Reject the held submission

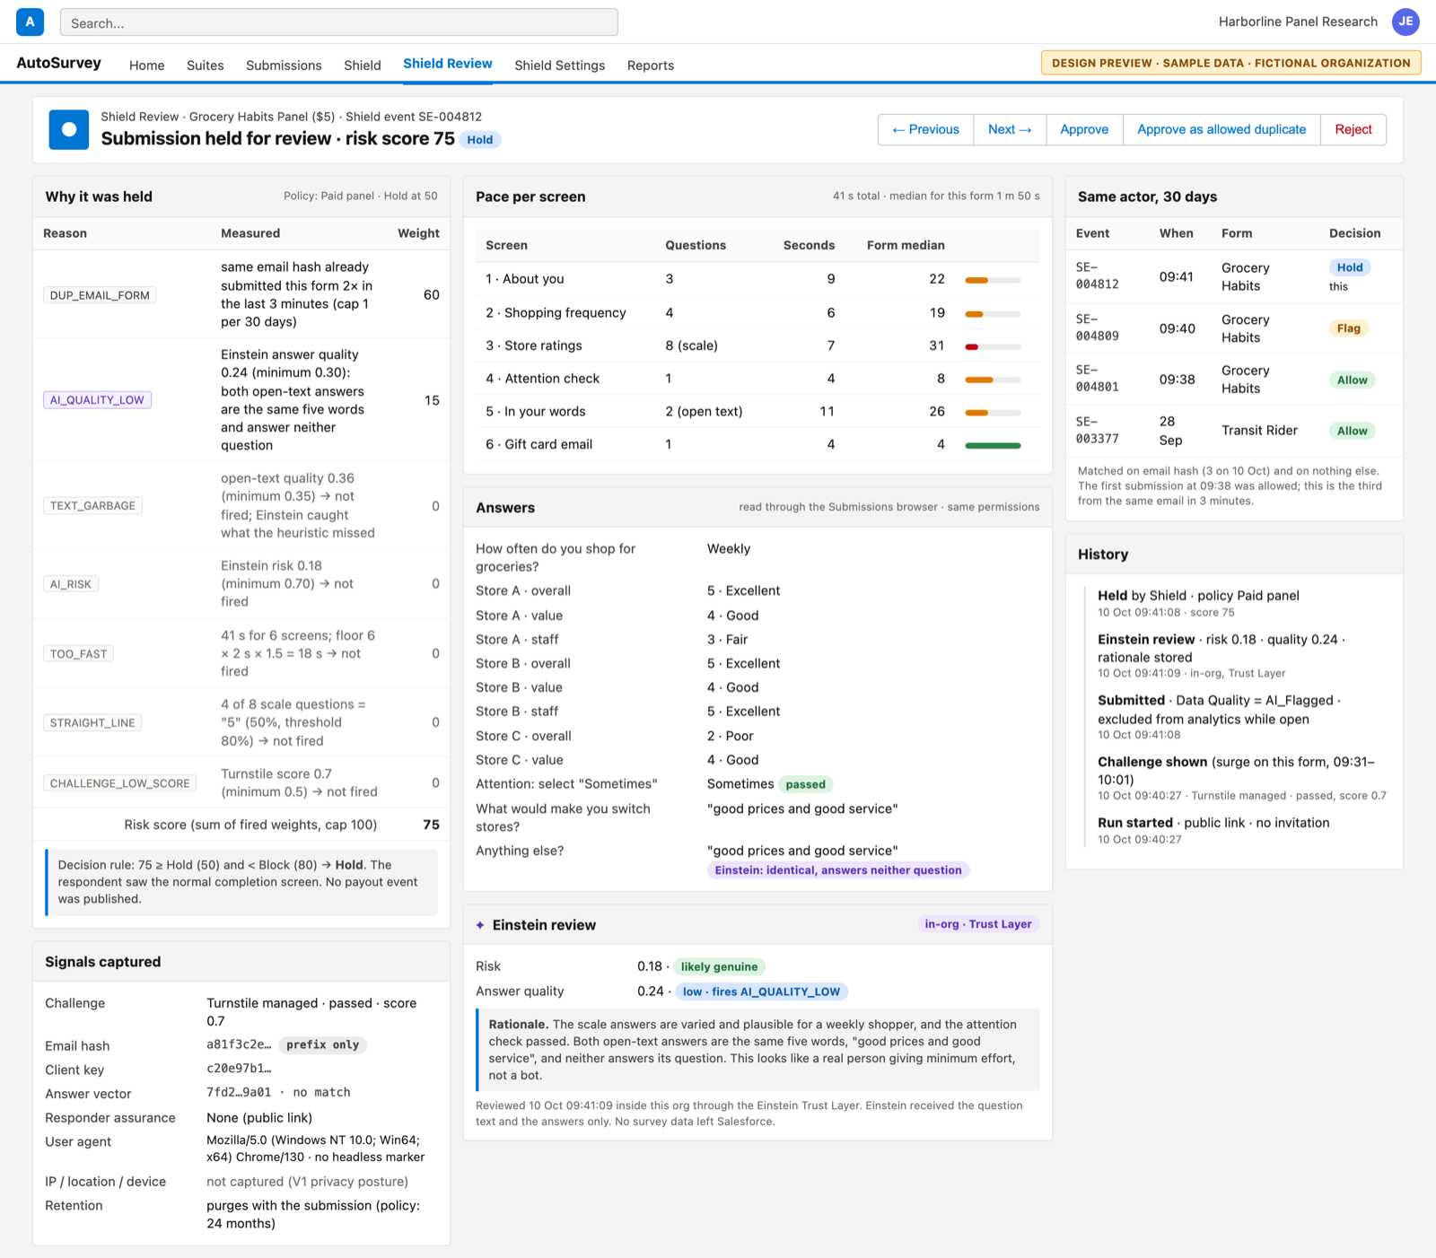click(x=1353, y=129)
